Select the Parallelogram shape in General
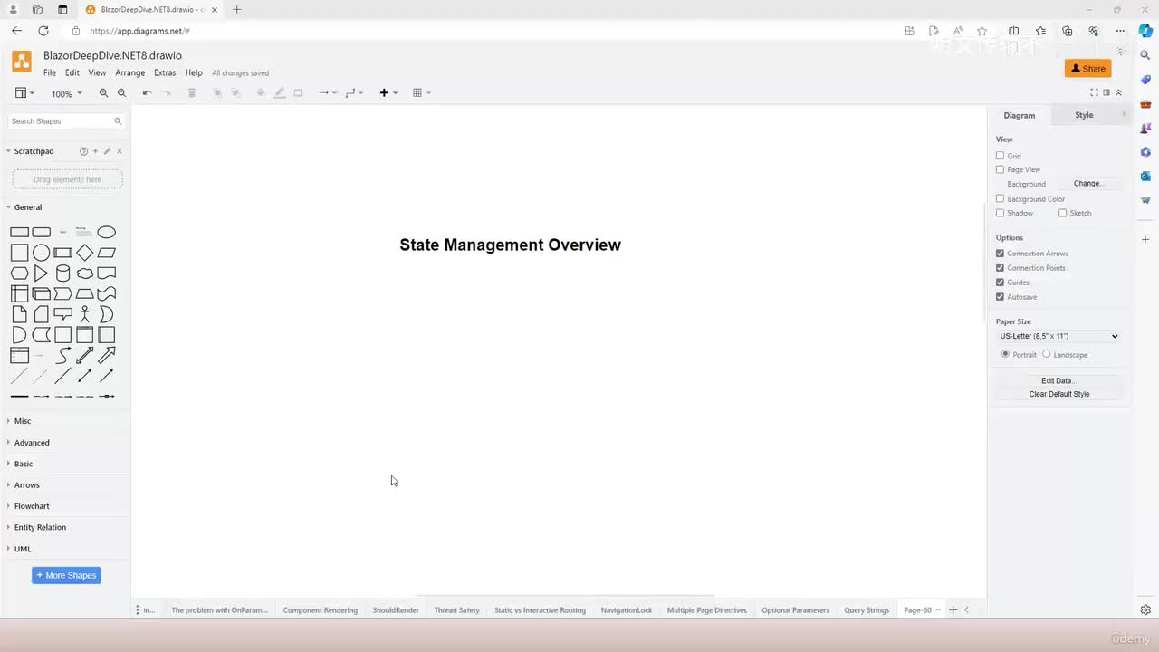The image size is (1159, 652). (107, 253)
